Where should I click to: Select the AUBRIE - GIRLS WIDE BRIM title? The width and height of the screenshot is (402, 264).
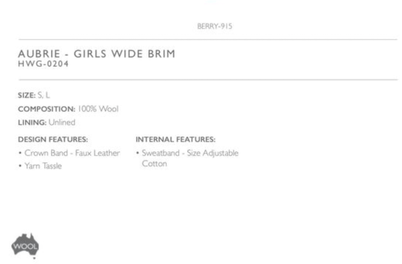(x=97, y=54)
